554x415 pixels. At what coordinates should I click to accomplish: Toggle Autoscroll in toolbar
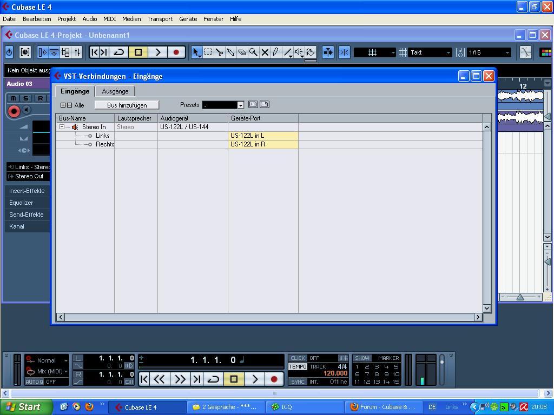click(x=328, y=52)
